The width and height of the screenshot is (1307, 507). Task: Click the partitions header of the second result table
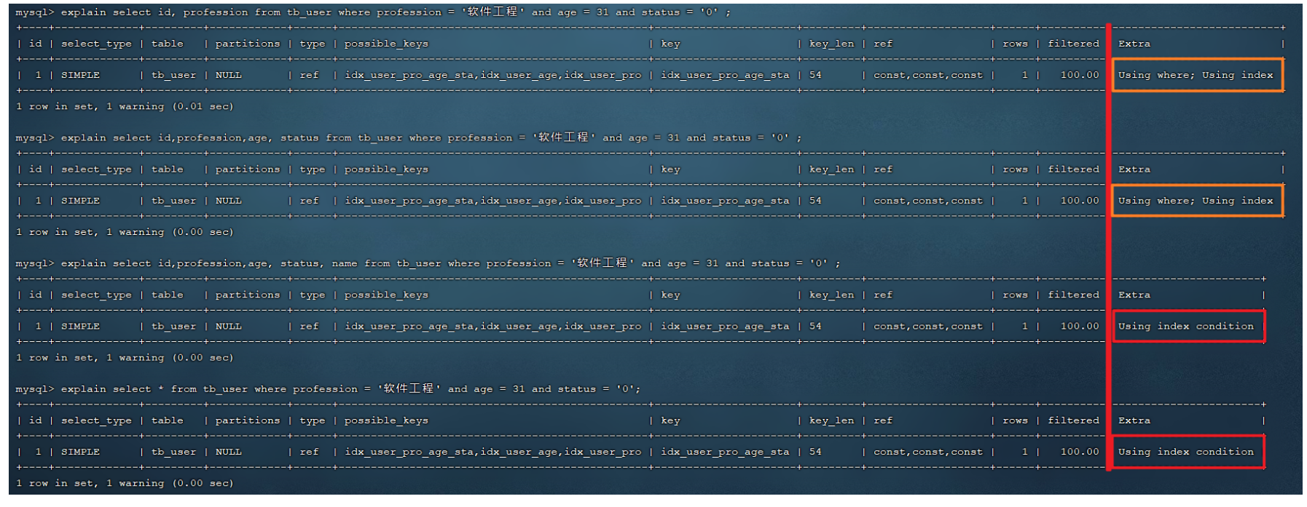click(x=248, y=169)
